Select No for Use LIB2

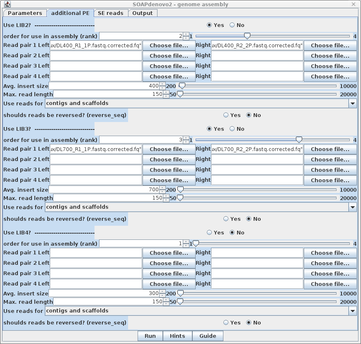232,25
